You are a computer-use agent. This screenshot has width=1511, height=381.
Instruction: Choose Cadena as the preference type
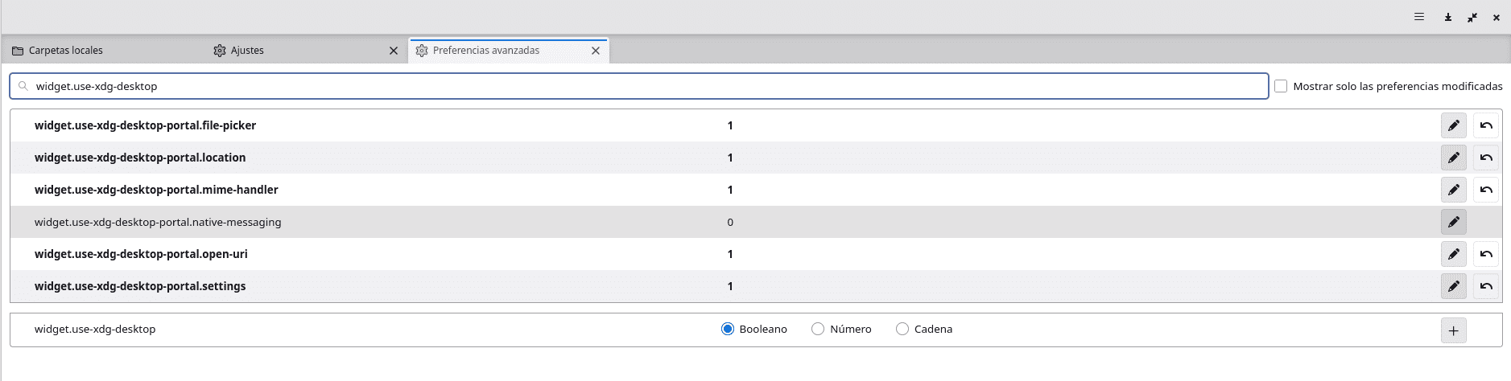(x=902, y=329)
